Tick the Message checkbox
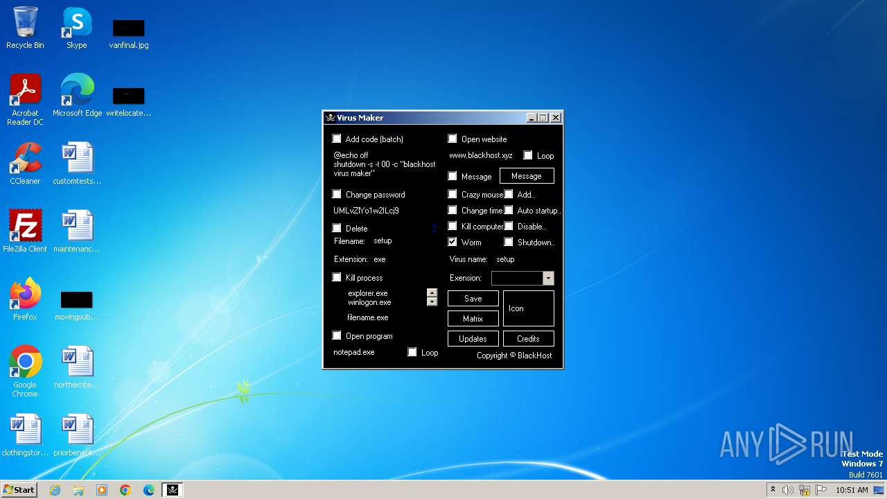This screenshot has height=499, width=887. tap(453, 176)
